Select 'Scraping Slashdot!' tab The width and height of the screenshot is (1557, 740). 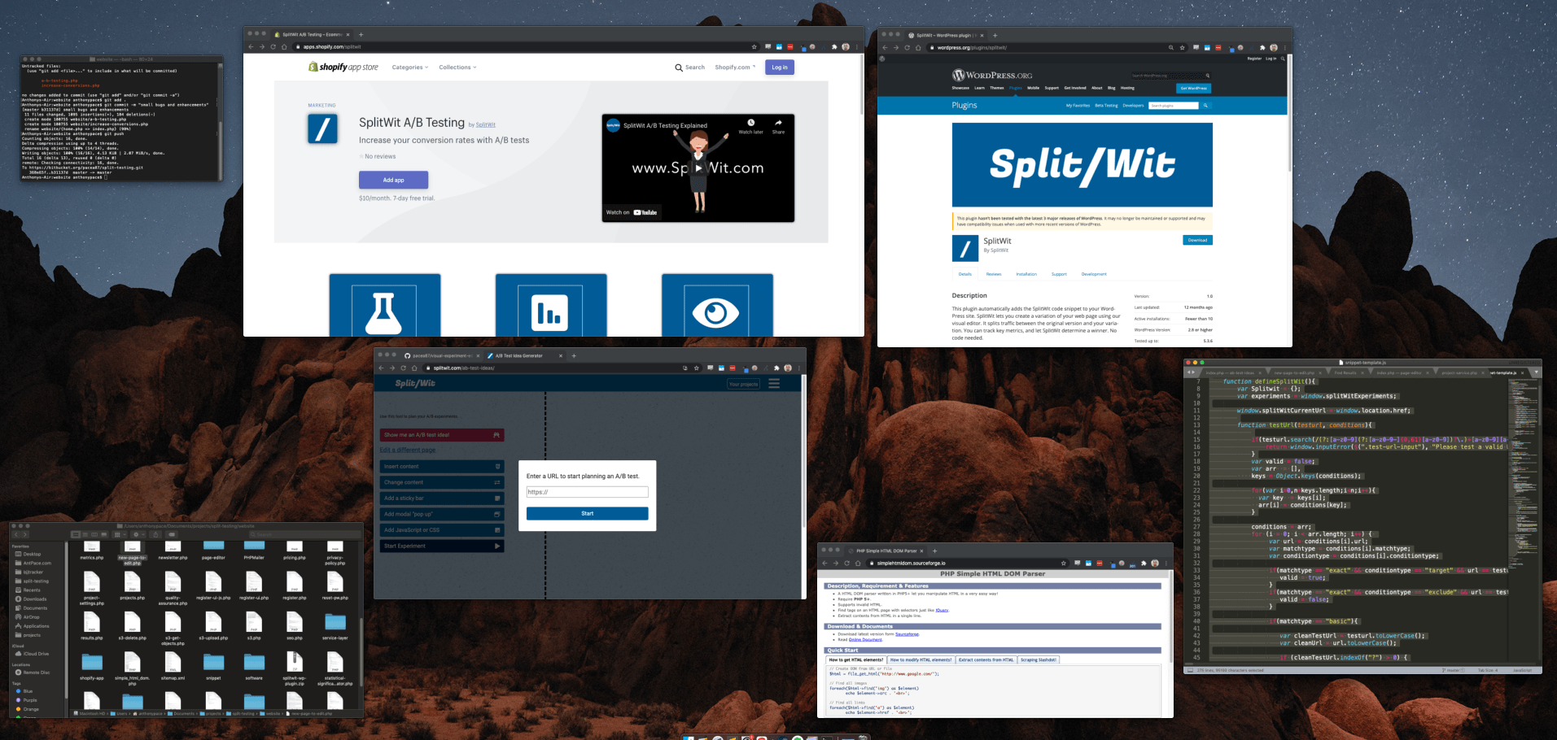point(1039,660)
